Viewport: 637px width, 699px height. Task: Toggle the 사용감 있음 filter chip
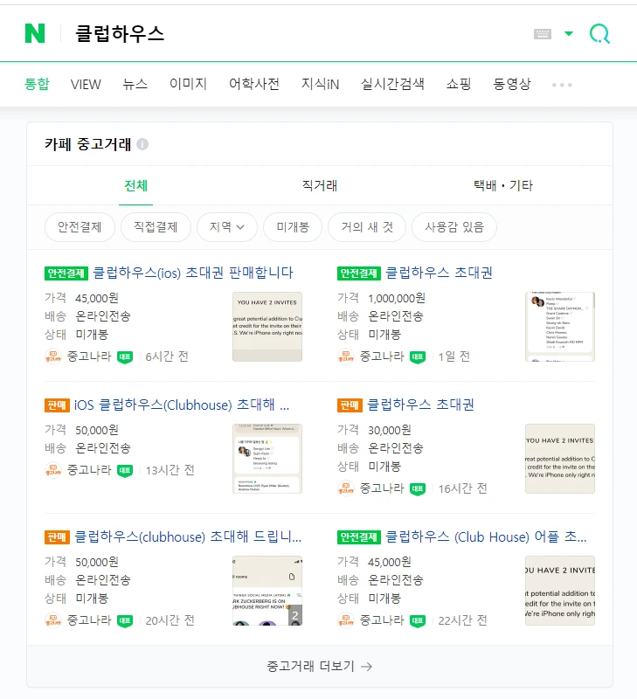coord(454,227)
